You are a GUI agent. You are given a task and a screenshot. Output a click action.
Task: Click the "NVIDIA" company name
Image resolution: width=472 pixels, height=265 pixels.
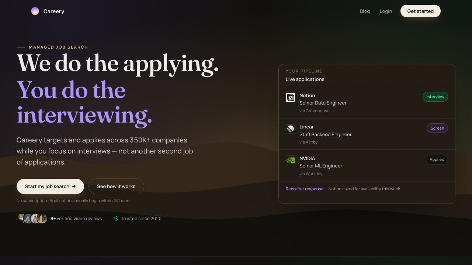click(307, 159)
